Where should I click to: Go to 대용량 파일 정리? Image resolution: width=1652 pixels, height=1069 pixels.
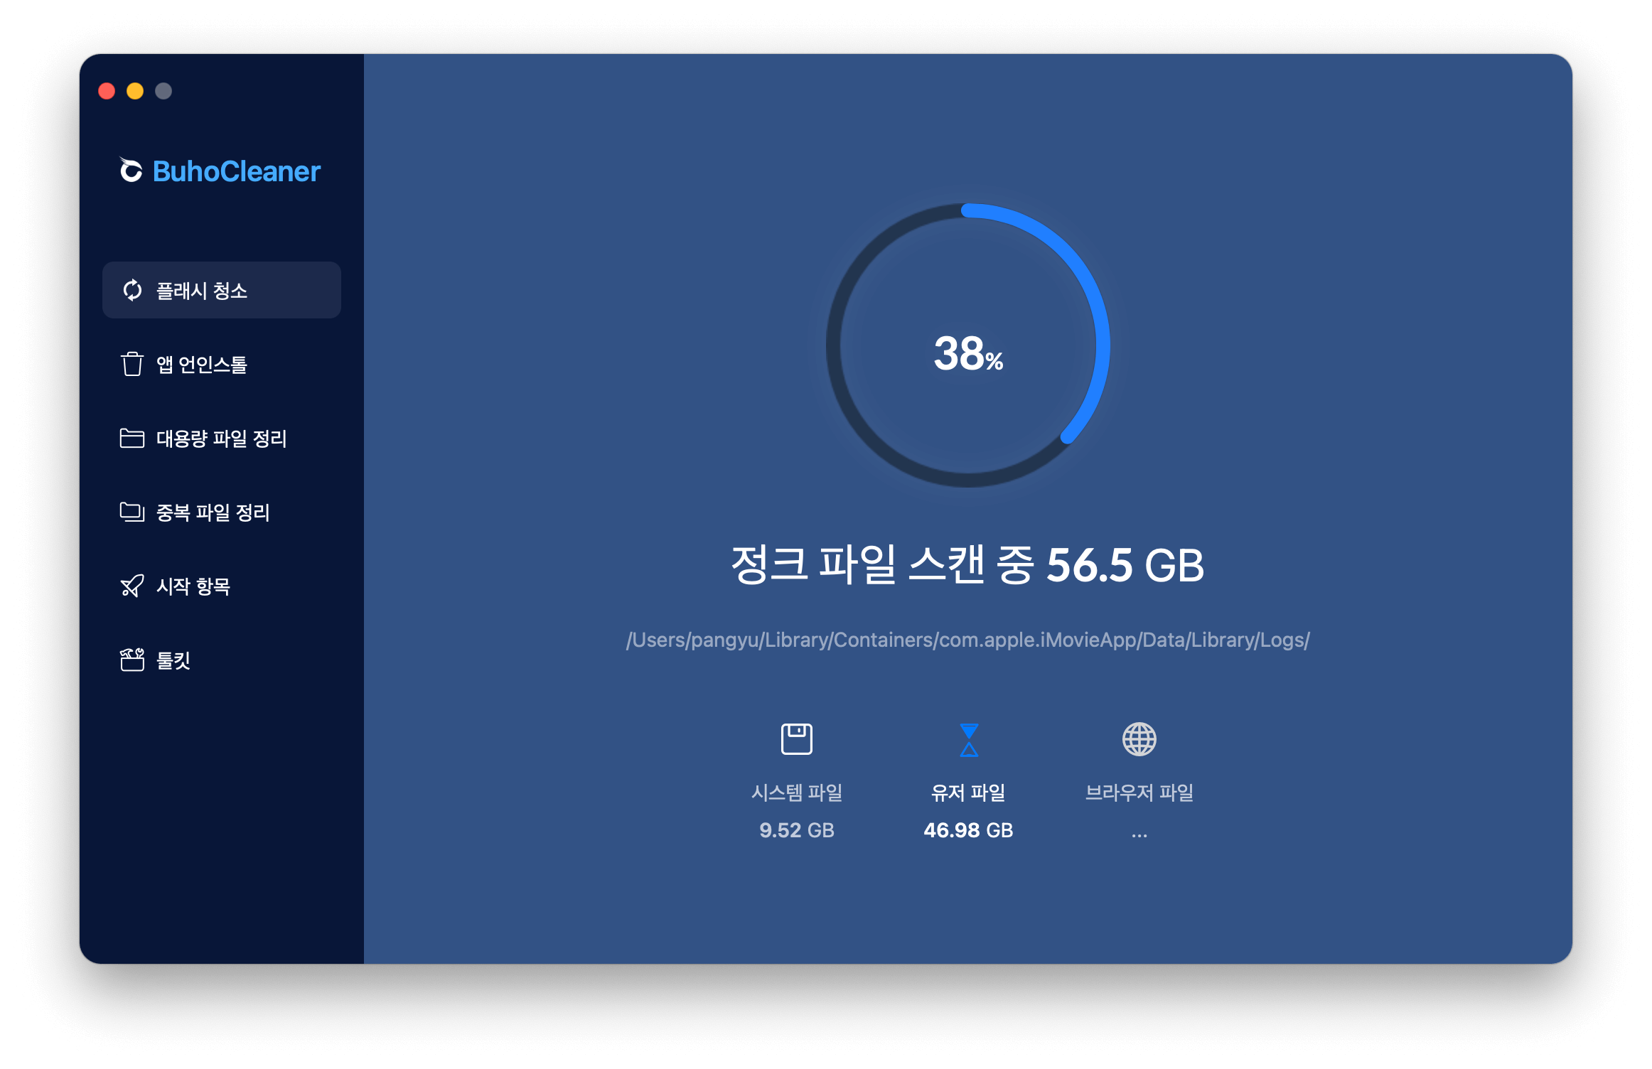coord(222,438)
